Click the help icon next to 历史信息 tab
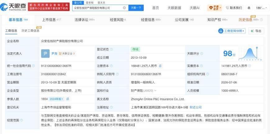This screenshot has height=134, width=270. click(x=261, y=20)
